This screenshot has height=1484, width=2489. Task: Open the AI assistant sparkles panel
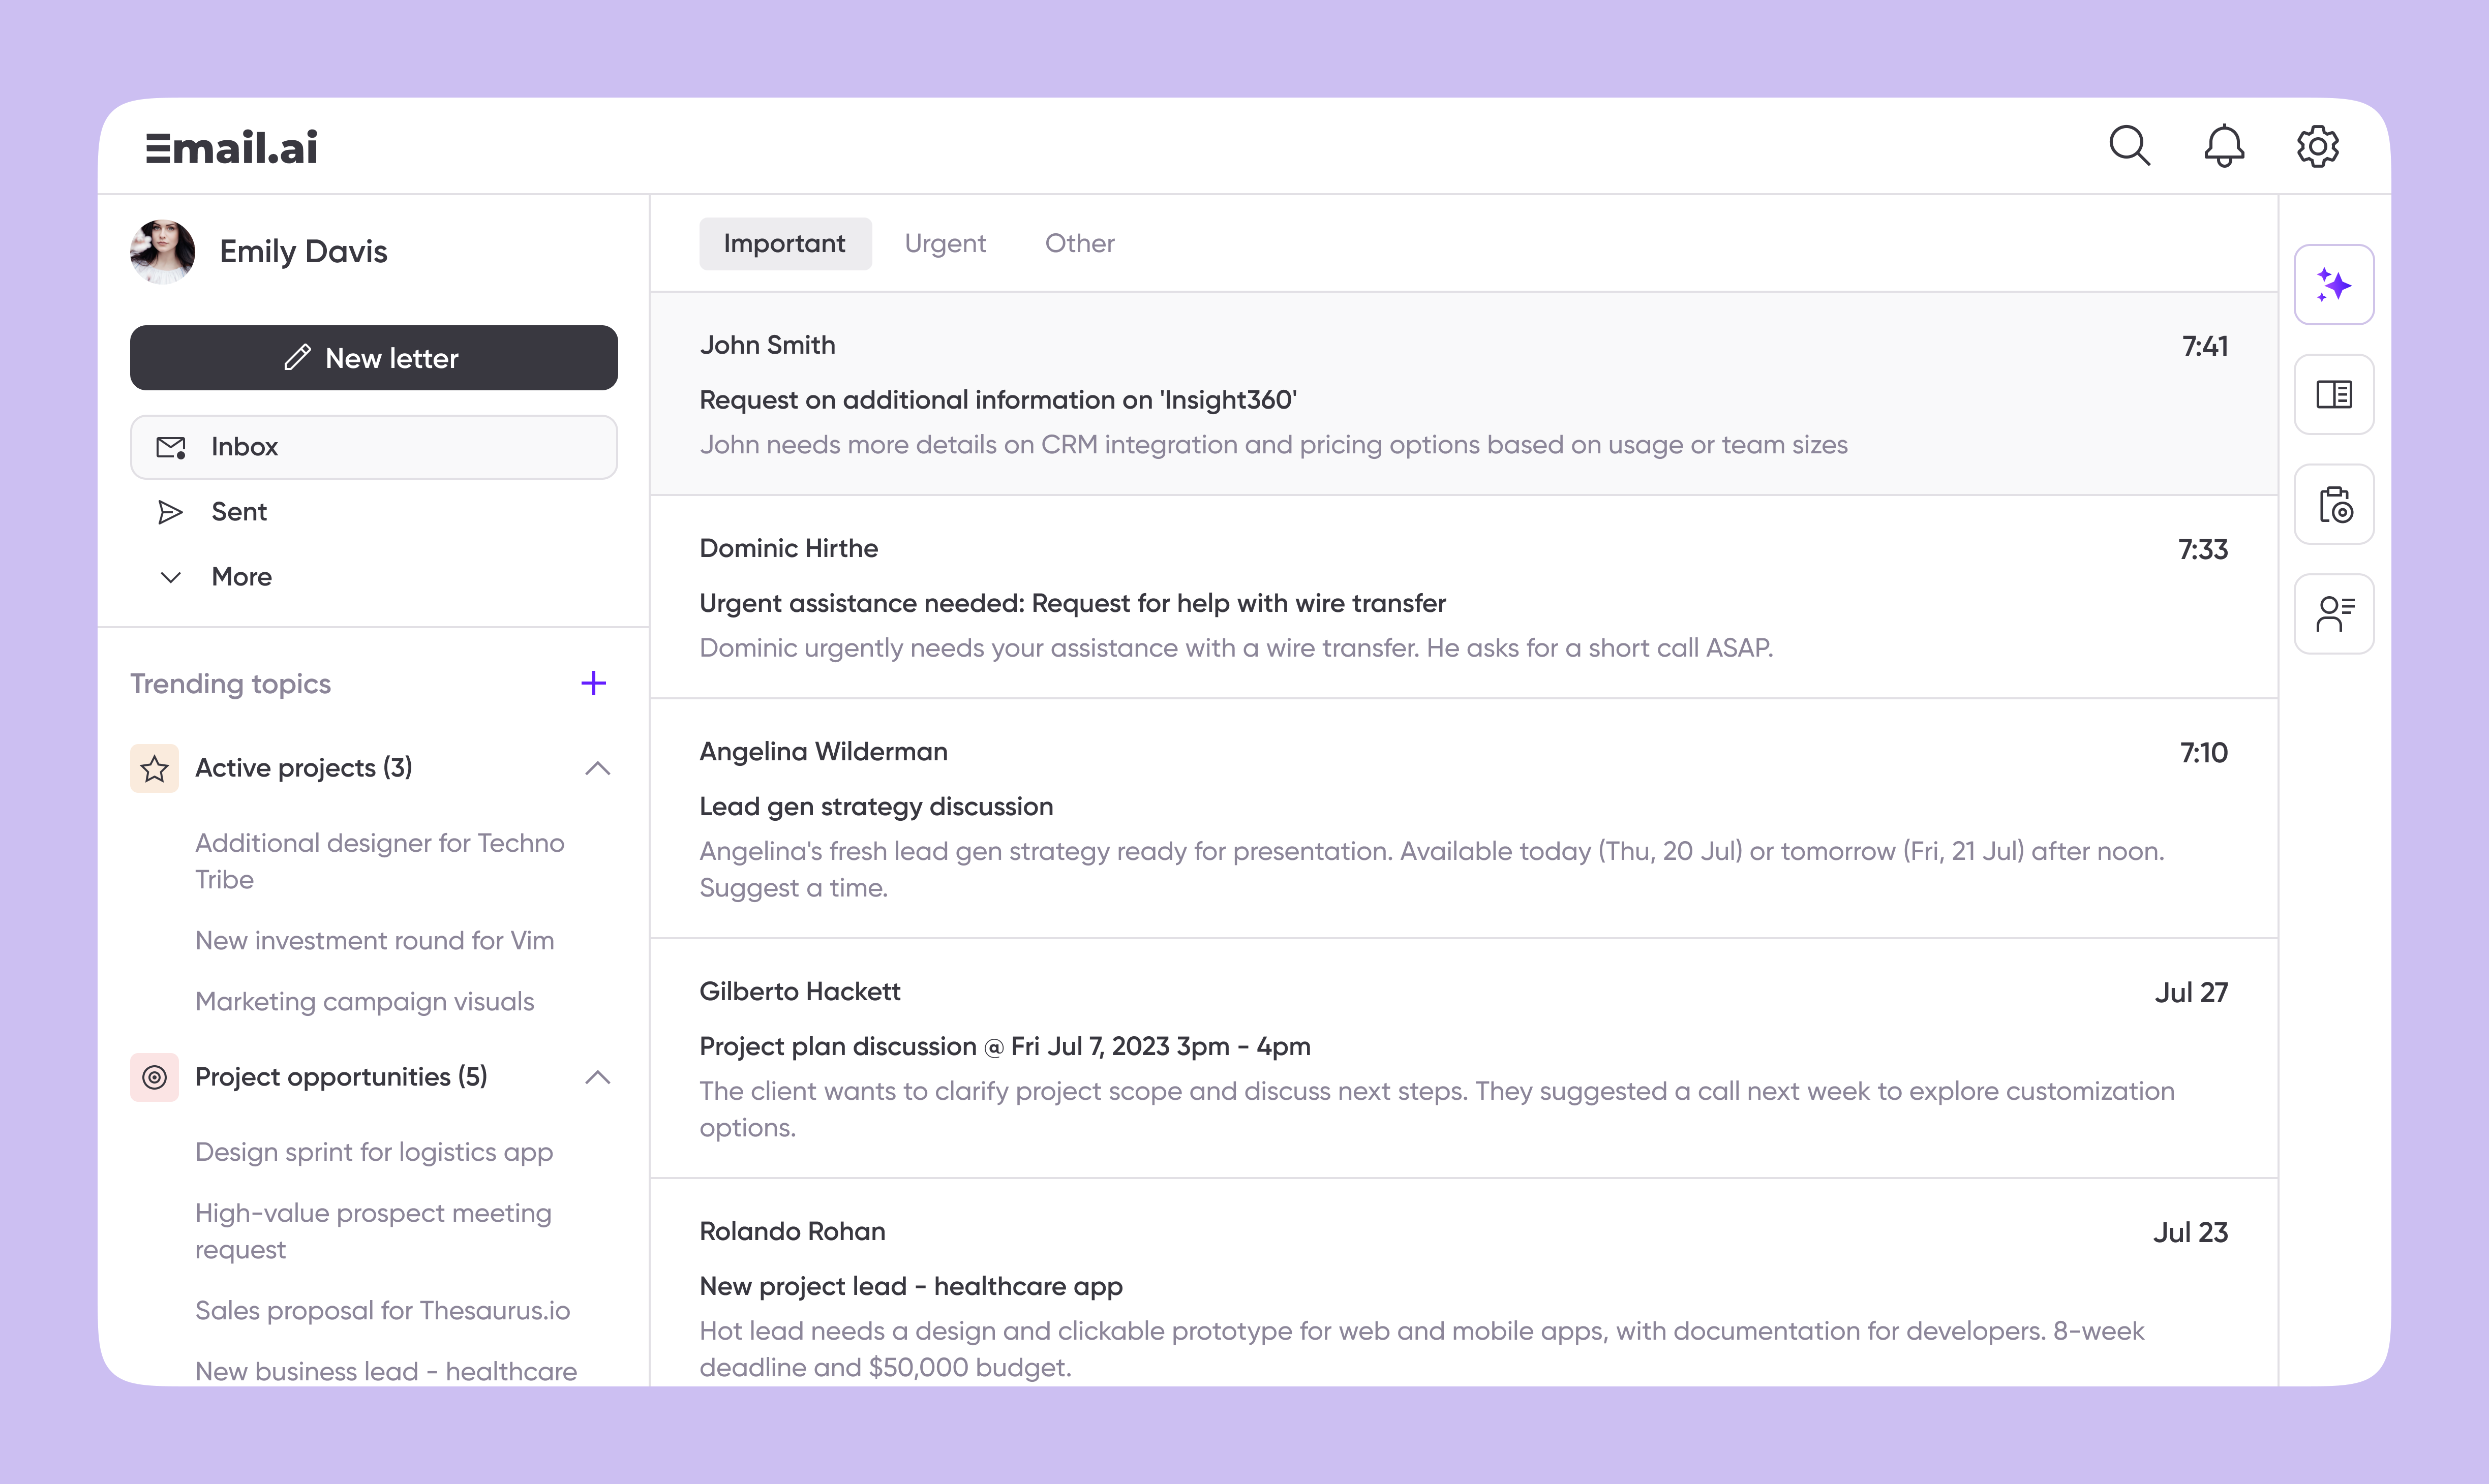[x=2334, y=285]
